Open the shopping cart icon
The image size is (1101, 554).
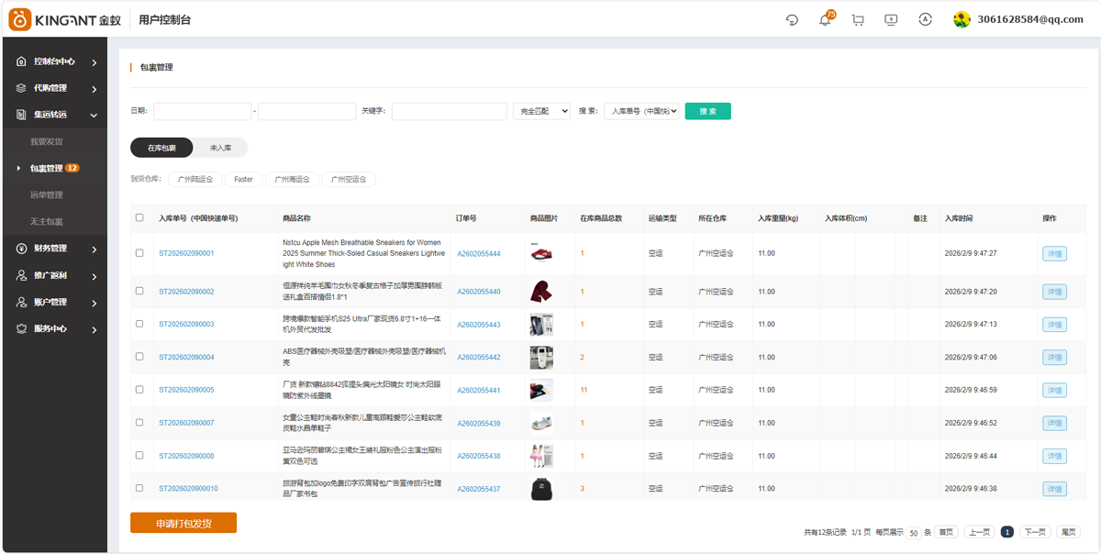[858, 20]
